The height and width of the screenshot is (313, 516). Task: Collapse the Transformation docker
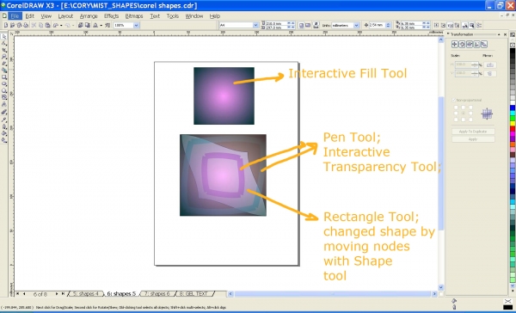coord(499,34)
